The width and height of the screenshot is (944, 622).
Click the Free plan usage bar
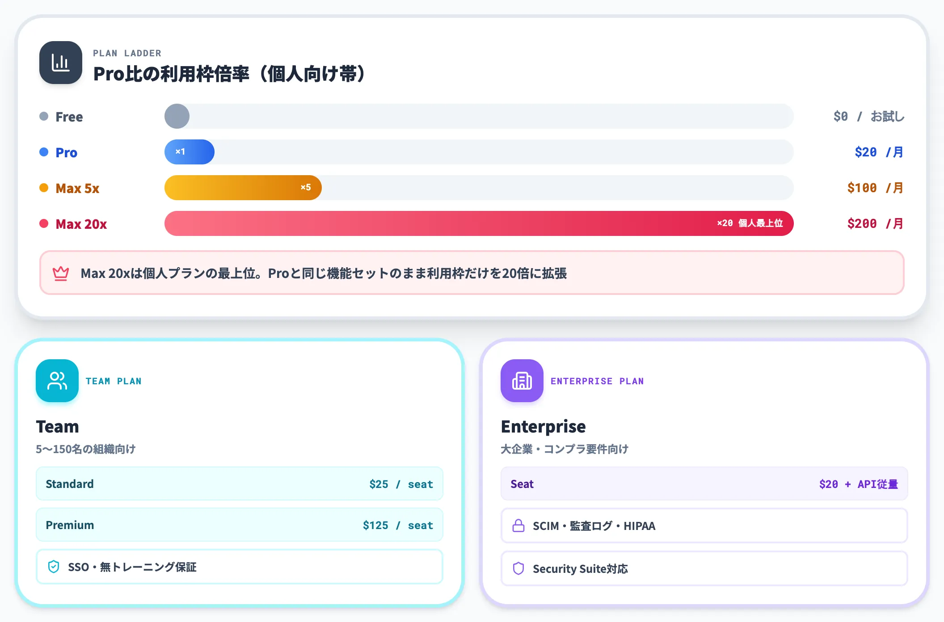coord(479,116)
